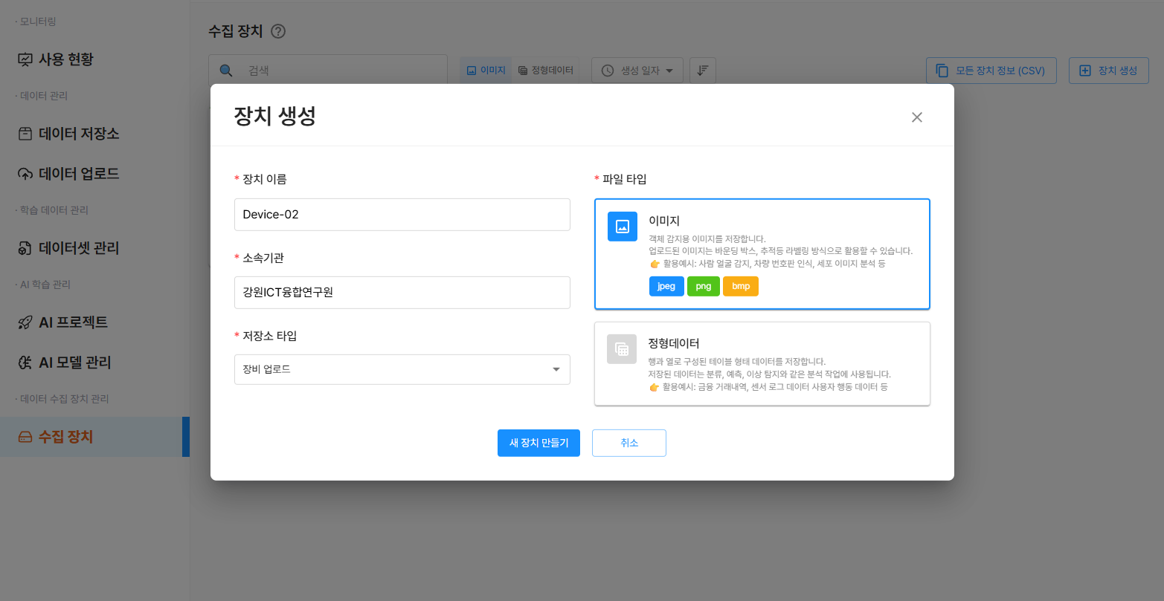Click the 데이터 업로드 cloud upload icon
The image size is (1164, 601).
point(25,174)
